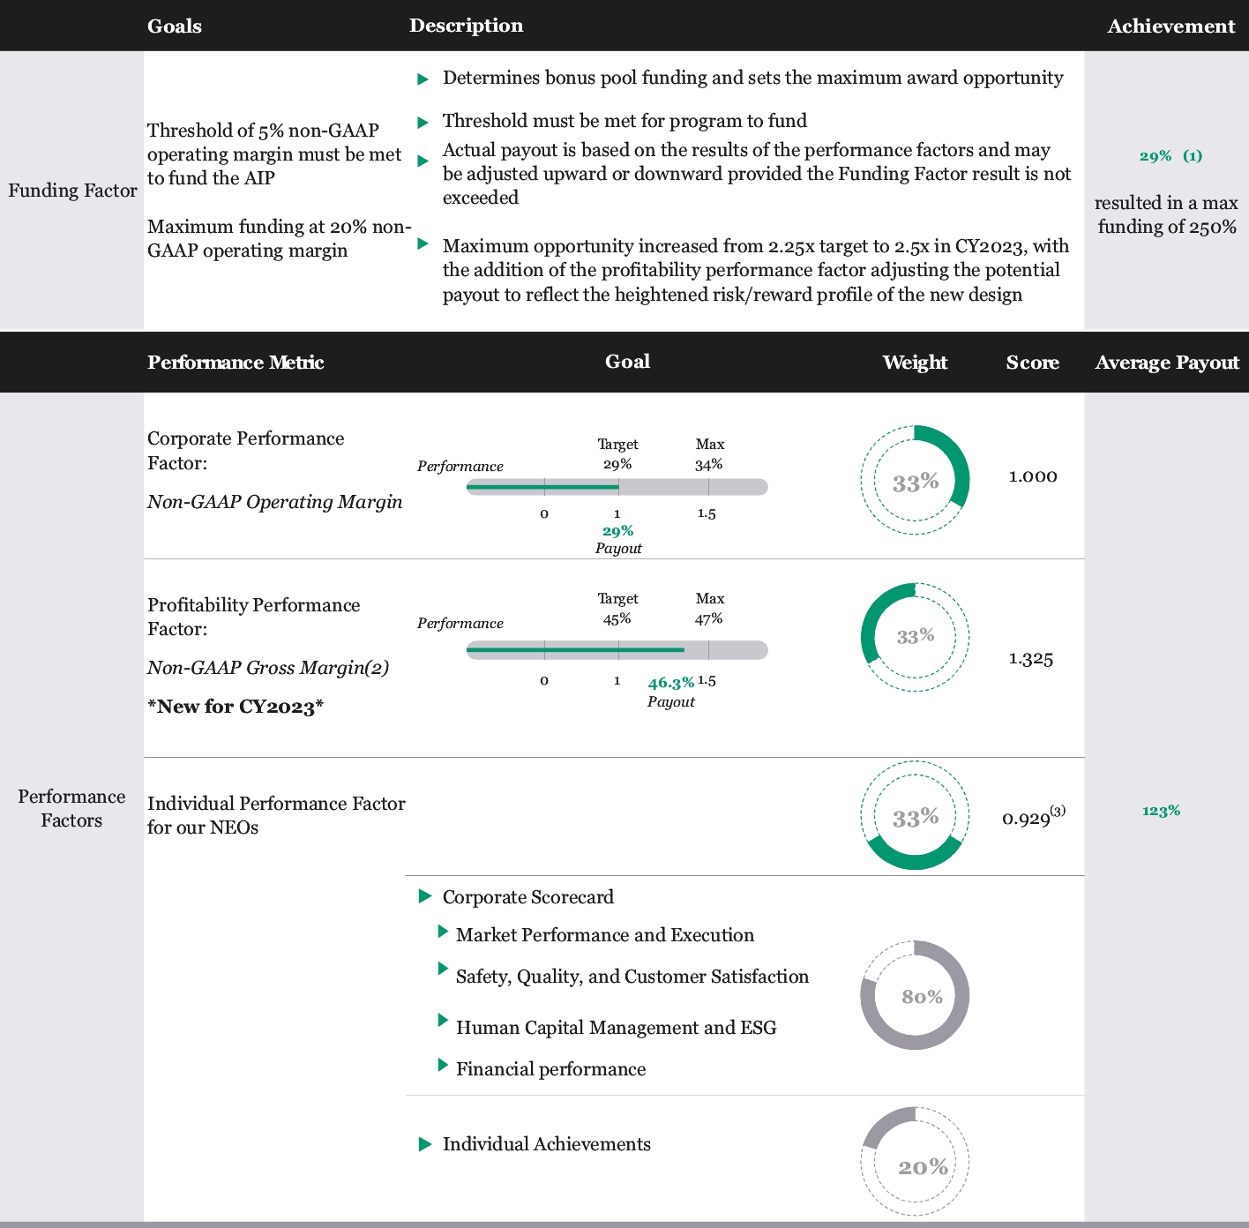The height and width of the screenshot is (1228, 1249).
Task: Click the Average Payout column header
Action: coord(1166,363)
